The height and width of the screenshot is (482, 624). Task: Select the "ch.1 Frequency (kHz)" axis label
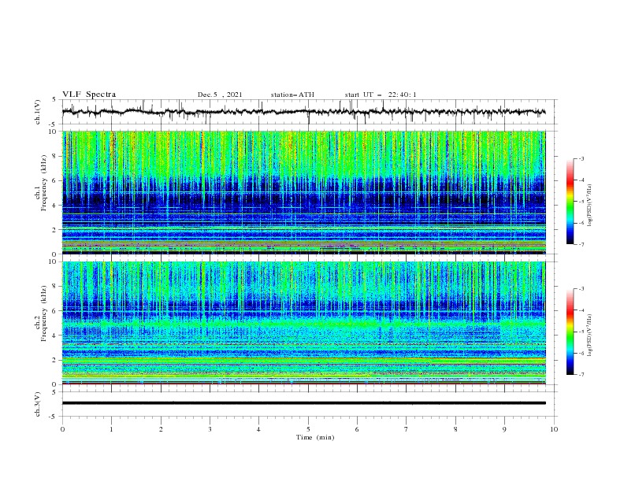(41, 181)
